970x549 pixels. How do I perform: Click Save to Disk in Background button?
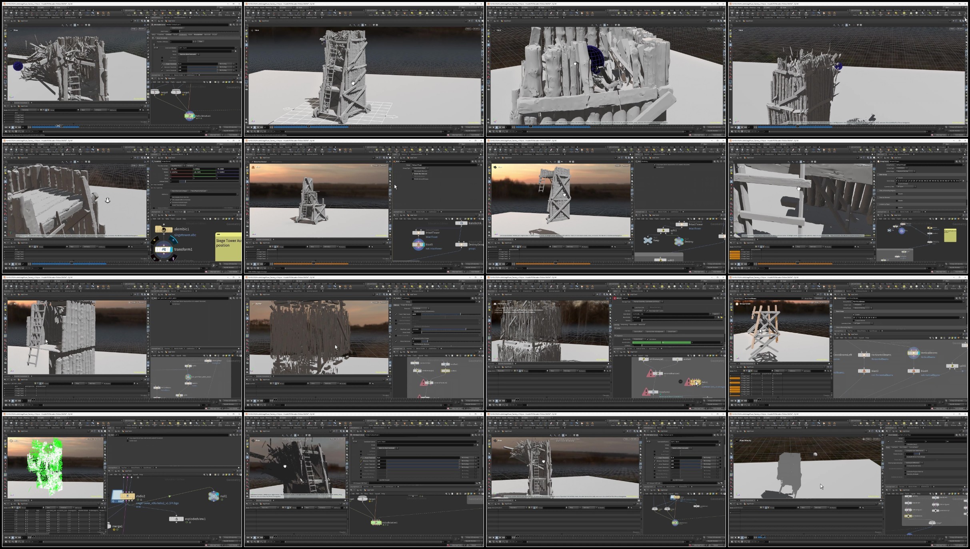pos(655,331)
